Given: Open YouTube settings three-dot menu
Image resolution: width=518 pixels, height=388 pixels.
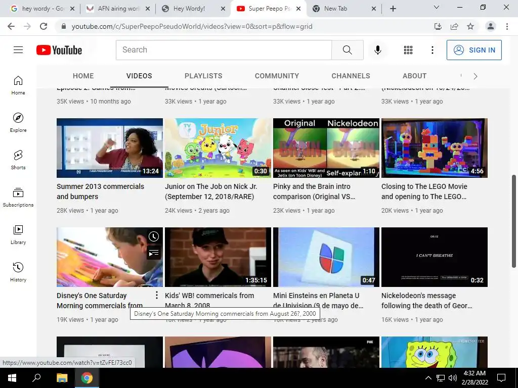Looking at the screenshot, I should [432, 50].
